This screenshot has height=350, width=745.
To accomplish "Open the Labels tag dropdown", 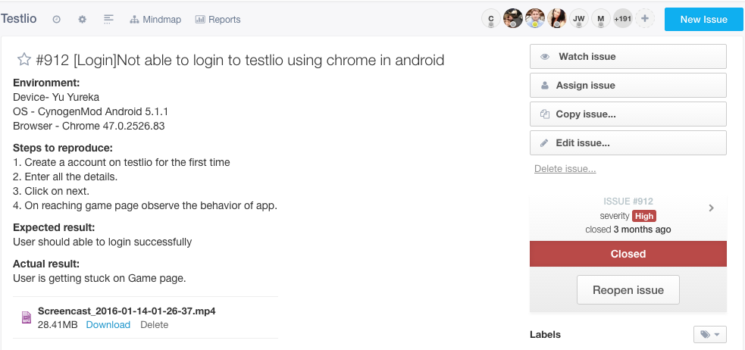I will click(709, 334).
